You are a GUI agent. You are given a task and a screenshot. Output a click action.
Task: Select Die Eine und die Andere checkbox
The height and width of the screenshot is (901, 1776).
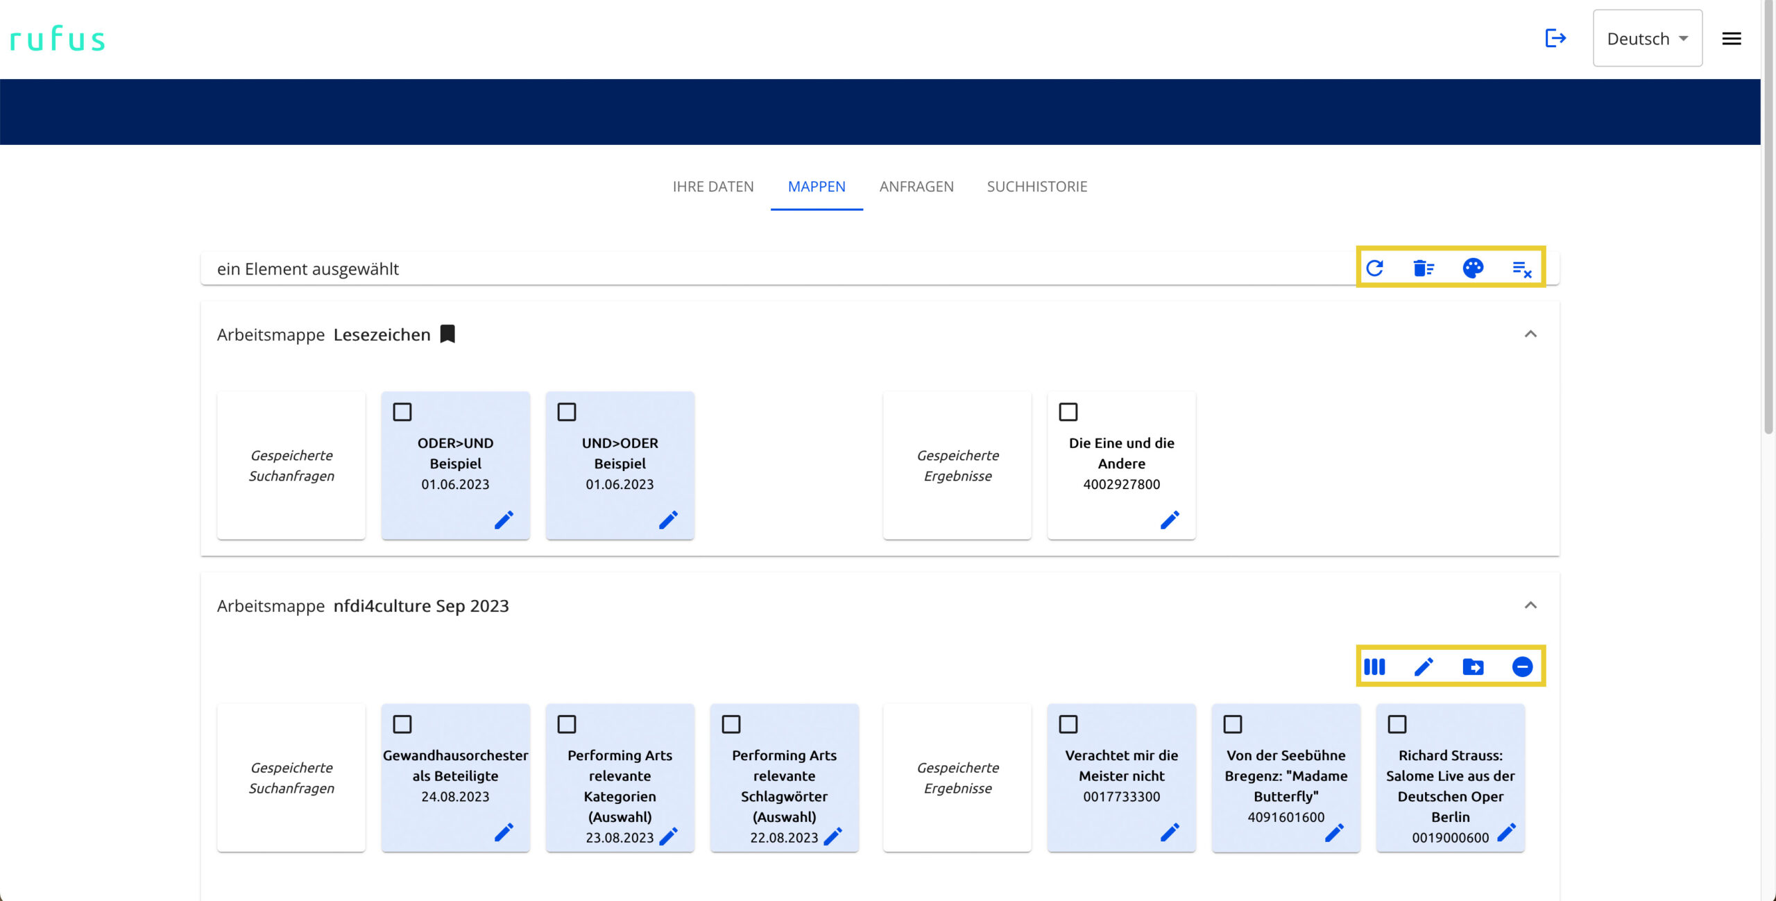1068,412
